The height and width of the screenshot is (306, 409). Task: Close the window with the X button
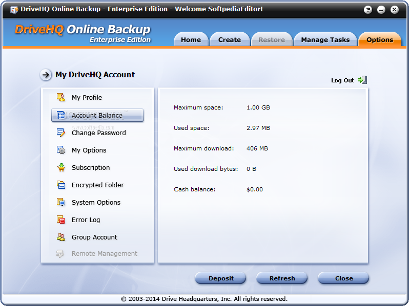(395, 10)
